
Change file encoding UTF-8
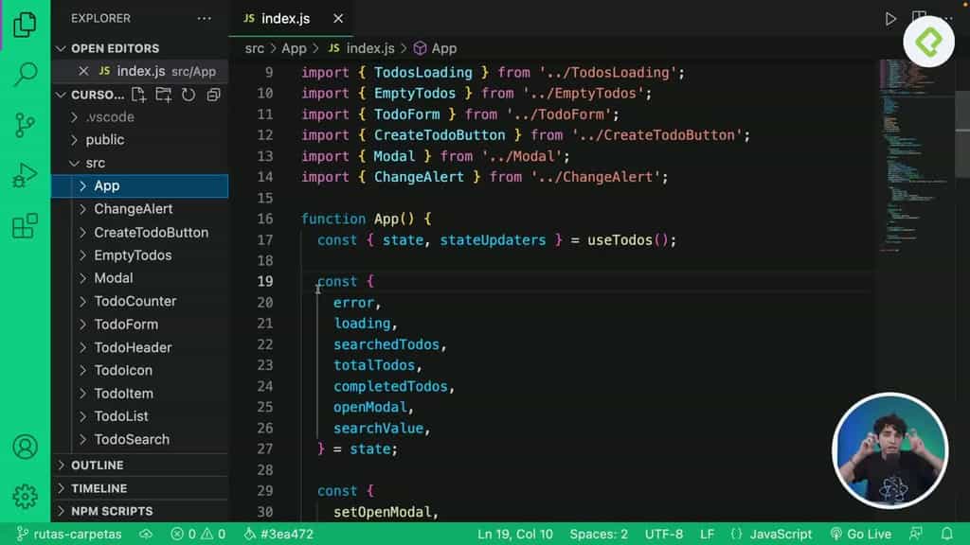coord(664,534)
